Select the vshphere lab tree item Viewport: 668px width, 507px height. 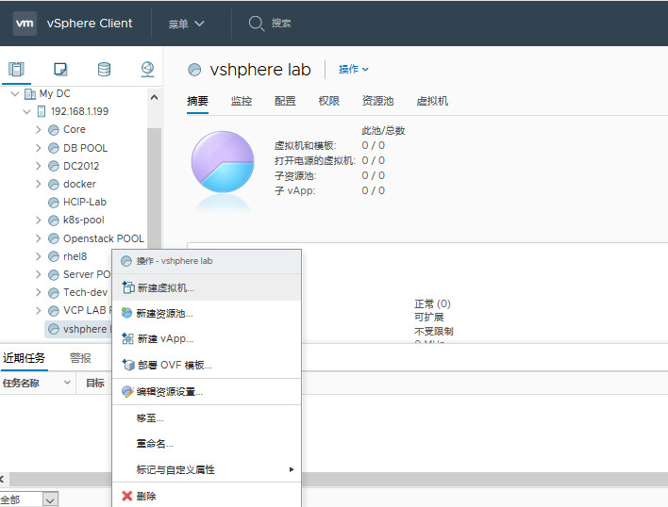[79, 329]
